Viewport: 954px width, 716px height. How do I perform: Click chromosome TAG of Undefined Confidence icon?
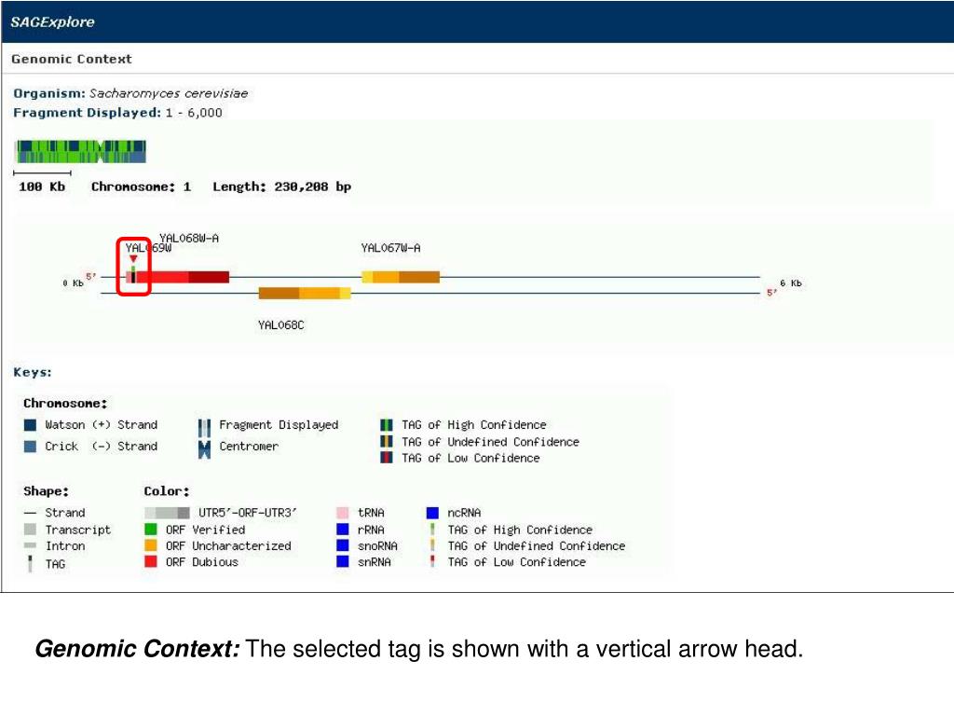(x=387, y=441)
